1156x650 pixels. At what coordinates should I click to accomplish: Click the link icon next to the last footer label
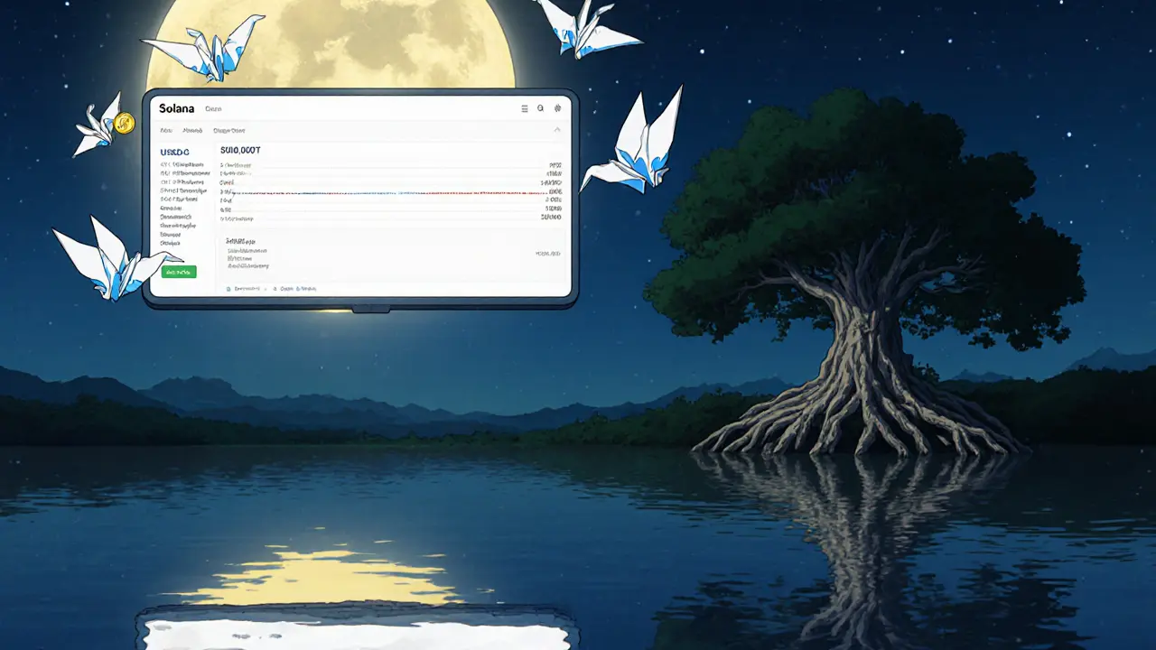pos(299,289)
